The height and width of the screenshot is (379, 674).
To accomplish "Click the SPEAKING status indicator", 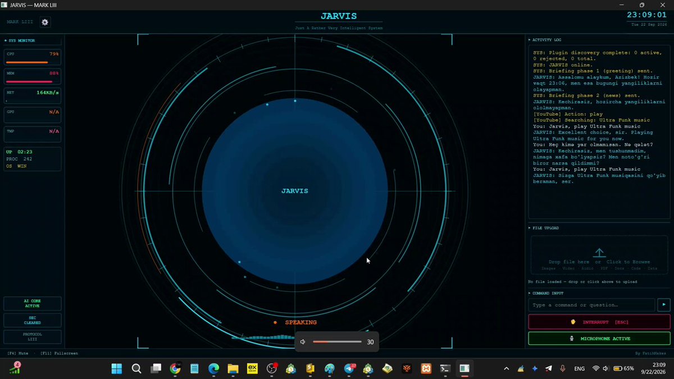I will (295, 322).
